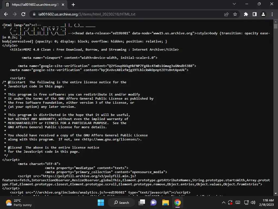Click the first google-site-verification meta line
The image size is (278, 209).
pos(107,66)
